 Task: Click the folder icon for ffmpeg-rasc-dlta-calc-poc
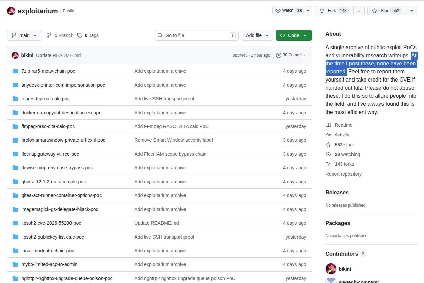pos(15,126)
